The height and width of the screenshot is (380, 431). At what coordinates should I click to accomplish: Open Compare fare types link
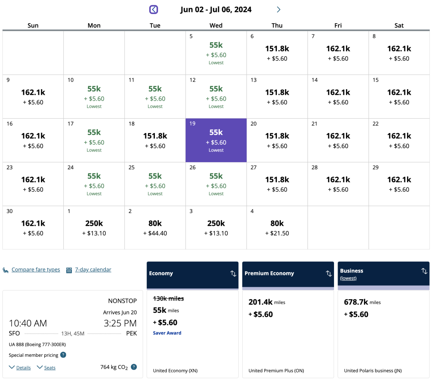[x=36, y=270]
